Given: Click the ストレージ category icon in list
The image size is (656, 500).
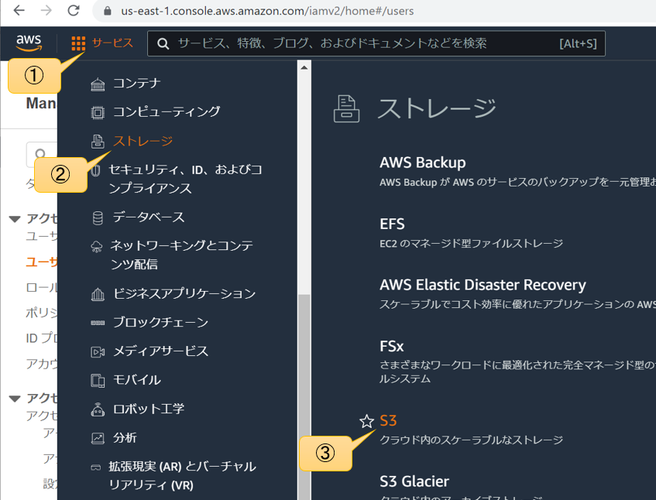Looking at the screenshot, I should pos(98,142).
